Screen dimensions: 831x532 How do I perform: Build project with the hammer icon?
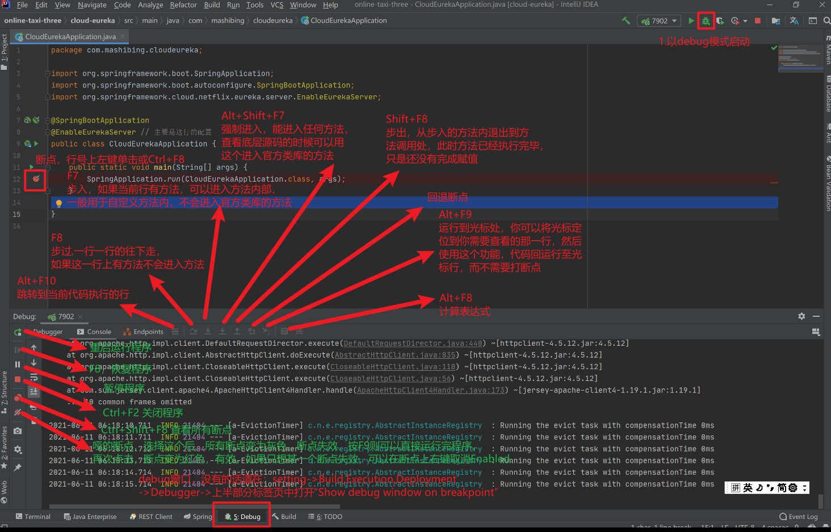(626, 21)
